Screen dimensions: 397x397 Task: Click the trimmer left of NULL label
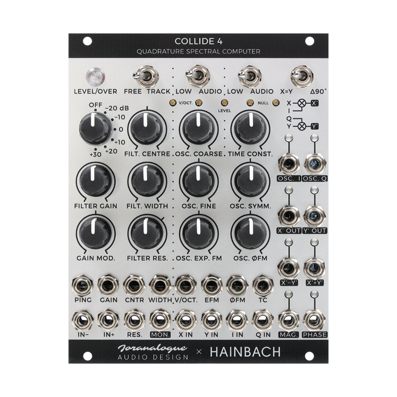tap(250, 103)
